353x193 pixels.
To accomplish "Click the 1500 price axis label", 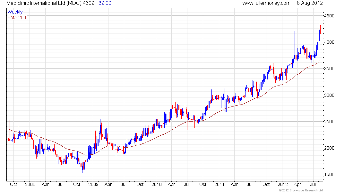I will [x=329, y=174].
